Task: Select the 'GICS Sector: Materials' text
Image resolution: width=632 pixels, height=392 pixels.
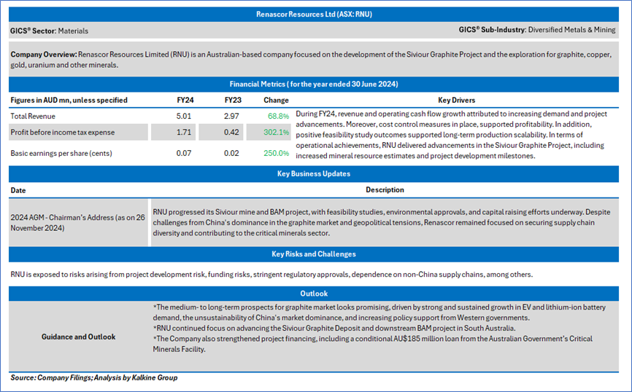Action: (49, 31)
